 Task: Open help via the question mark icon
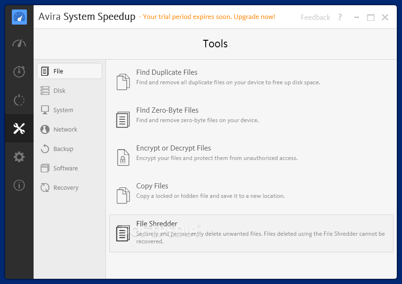pos(340,17)
